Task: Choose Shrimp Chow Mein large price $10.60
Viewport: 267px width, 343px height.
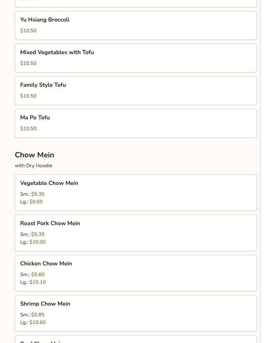Action: [x=38, y=322]
